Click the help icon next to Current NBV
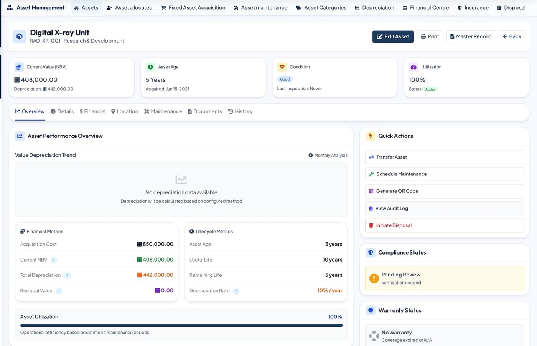537x346 pixels. pos(54,260)
